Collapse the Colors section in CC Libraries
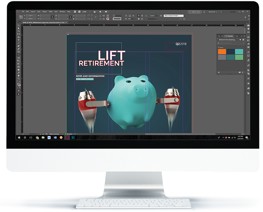The height and width of the screenshot is (212, 263). click(x=218, y=47)
